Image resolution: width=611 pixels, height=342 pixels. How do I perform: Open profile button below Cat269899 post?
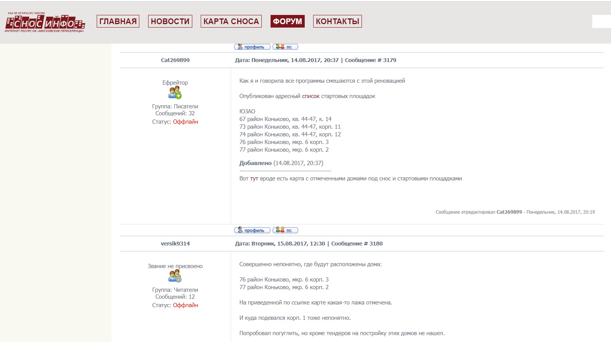pyautogui.click(x=252, y=230)
